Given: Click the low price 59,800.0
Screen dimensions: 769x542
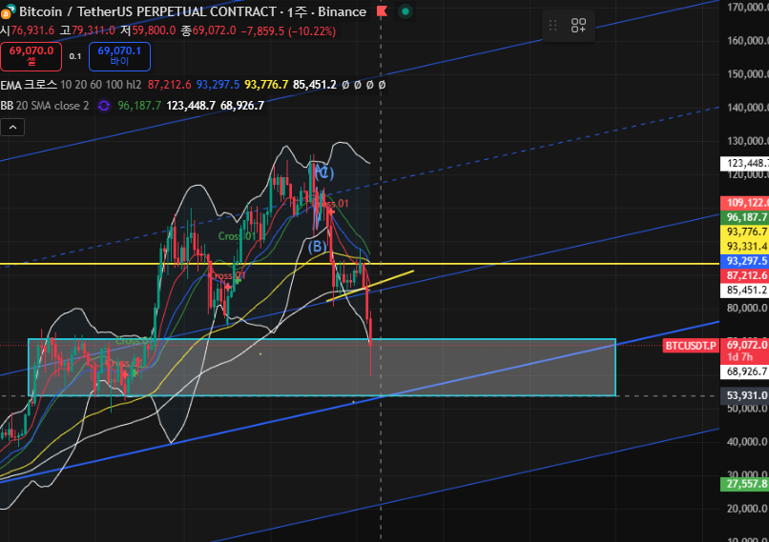Looking at the screenshot, I should (154, 30).
